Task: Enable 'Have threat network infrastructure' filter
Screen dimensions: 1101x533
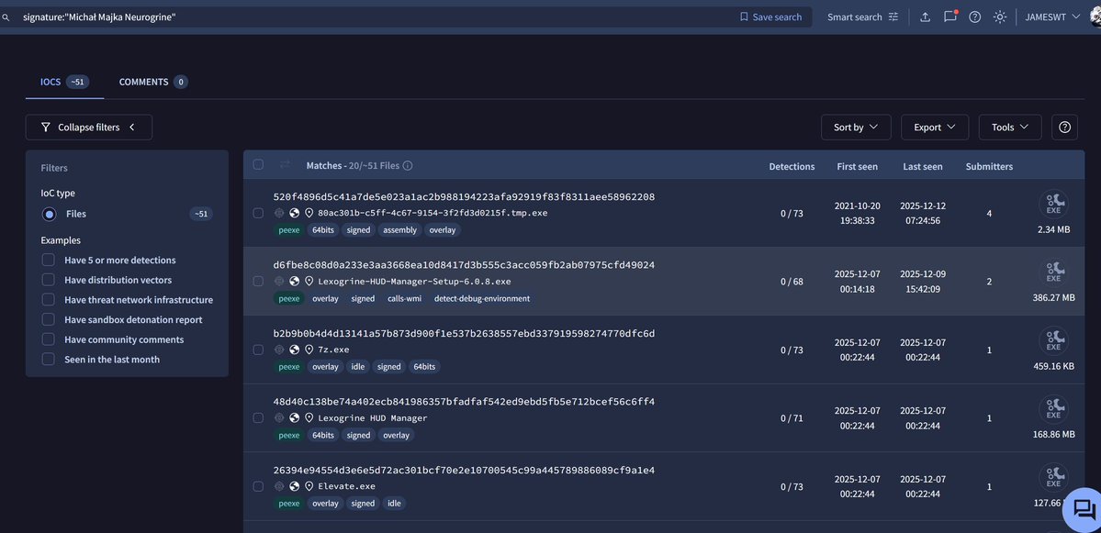Action: click(x=49, y=299)
